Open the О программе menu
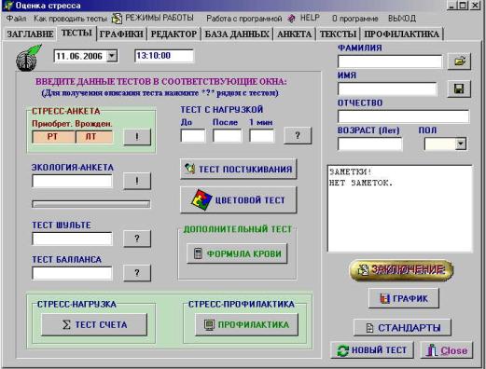486x369 pixels. [x=355, y=19]
